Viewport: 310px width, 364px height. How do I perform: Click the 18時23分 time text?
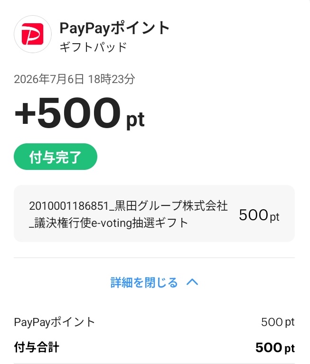pos(112,79)
